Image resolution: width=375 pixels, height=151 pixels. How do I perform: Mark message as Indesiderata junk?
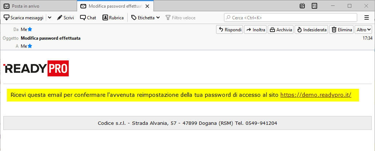tap(311, 30)
